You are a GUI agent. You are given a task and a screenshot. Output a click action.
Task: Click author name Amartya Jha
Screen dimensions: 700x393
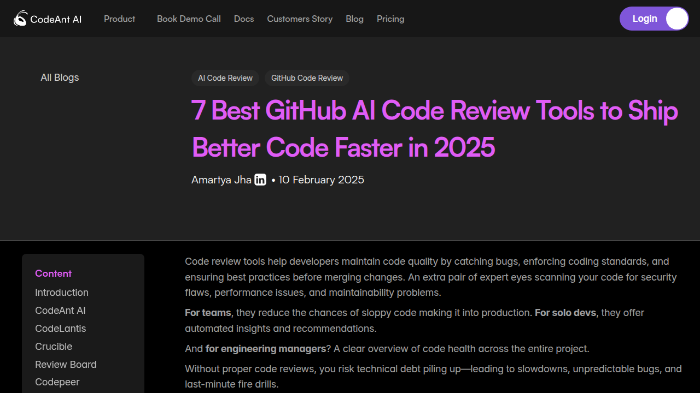(x=221, y=180)
